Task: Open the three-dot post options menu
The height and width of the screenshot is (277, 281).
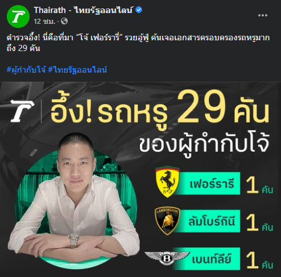Action: point(263,15)
